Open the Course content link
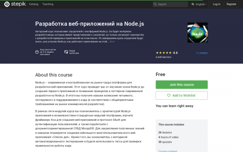 click(168, 151)
